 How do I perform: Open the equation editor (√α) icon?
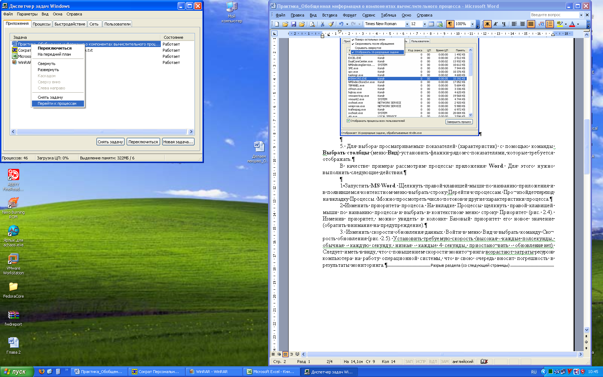(x=541, y=24)
